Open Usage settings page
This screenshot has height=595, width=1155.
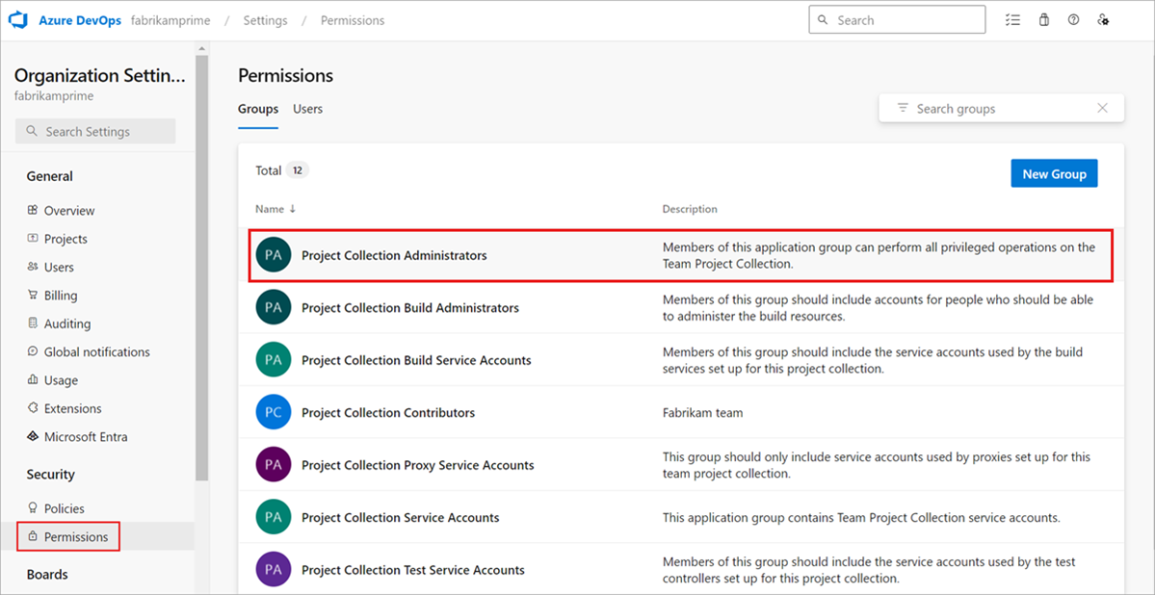[x=61, y=380]
